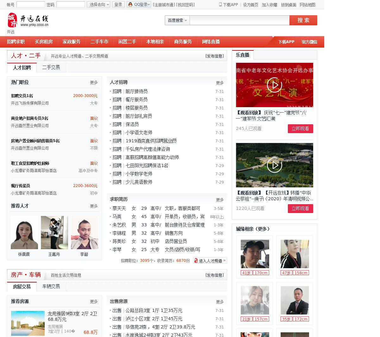The height and width of the screenshot is (337, 380).
Task: Open 闲置二手 in the navigation bar
Action: (x=127, y=42)
